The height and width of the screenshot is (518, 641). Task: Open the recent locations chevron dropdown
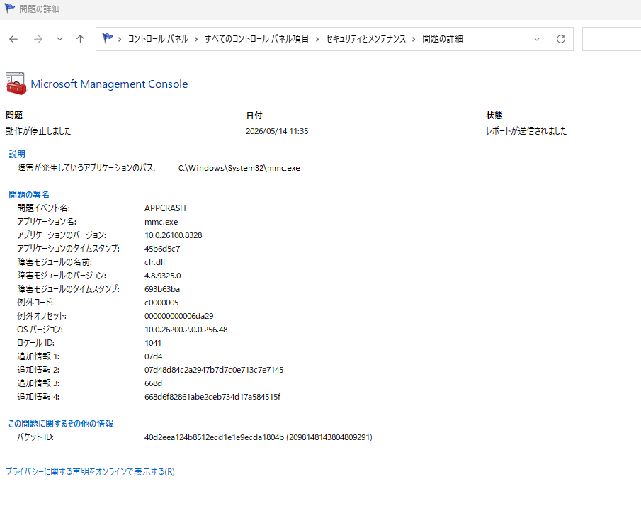click(59, 39)
